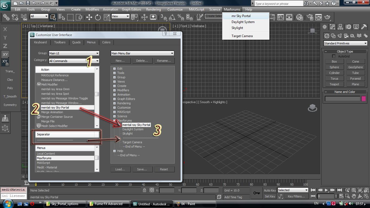370x208 pixels.
Task: Select the Cameras category in Create panel
Action: coord(346,36)
